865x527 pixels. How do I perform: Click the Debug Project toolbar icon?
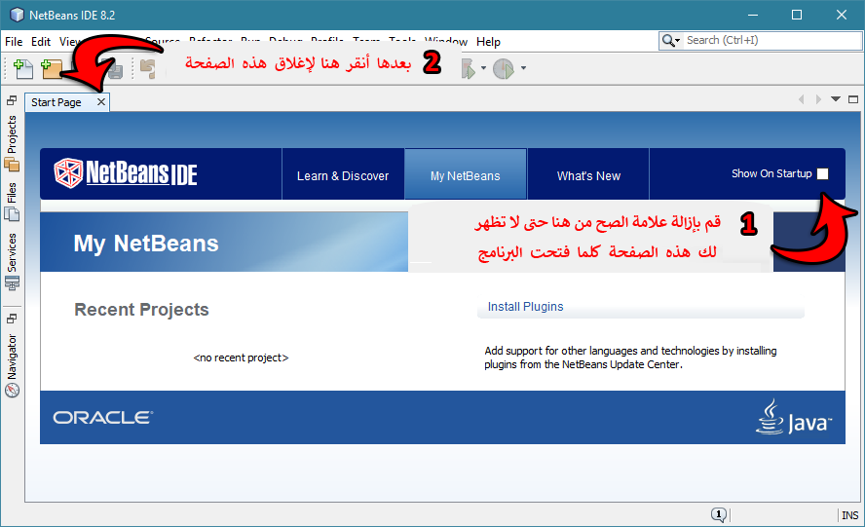pyautogui.click(x=469, y=68)
